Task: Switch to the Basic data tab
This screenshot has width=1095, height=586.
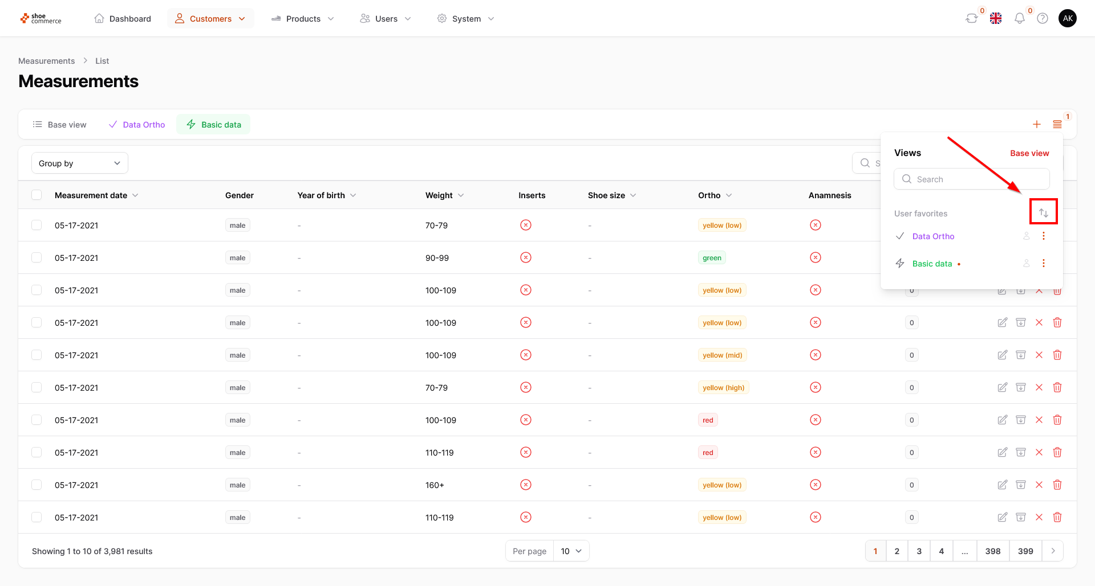Action: [213, 125]
